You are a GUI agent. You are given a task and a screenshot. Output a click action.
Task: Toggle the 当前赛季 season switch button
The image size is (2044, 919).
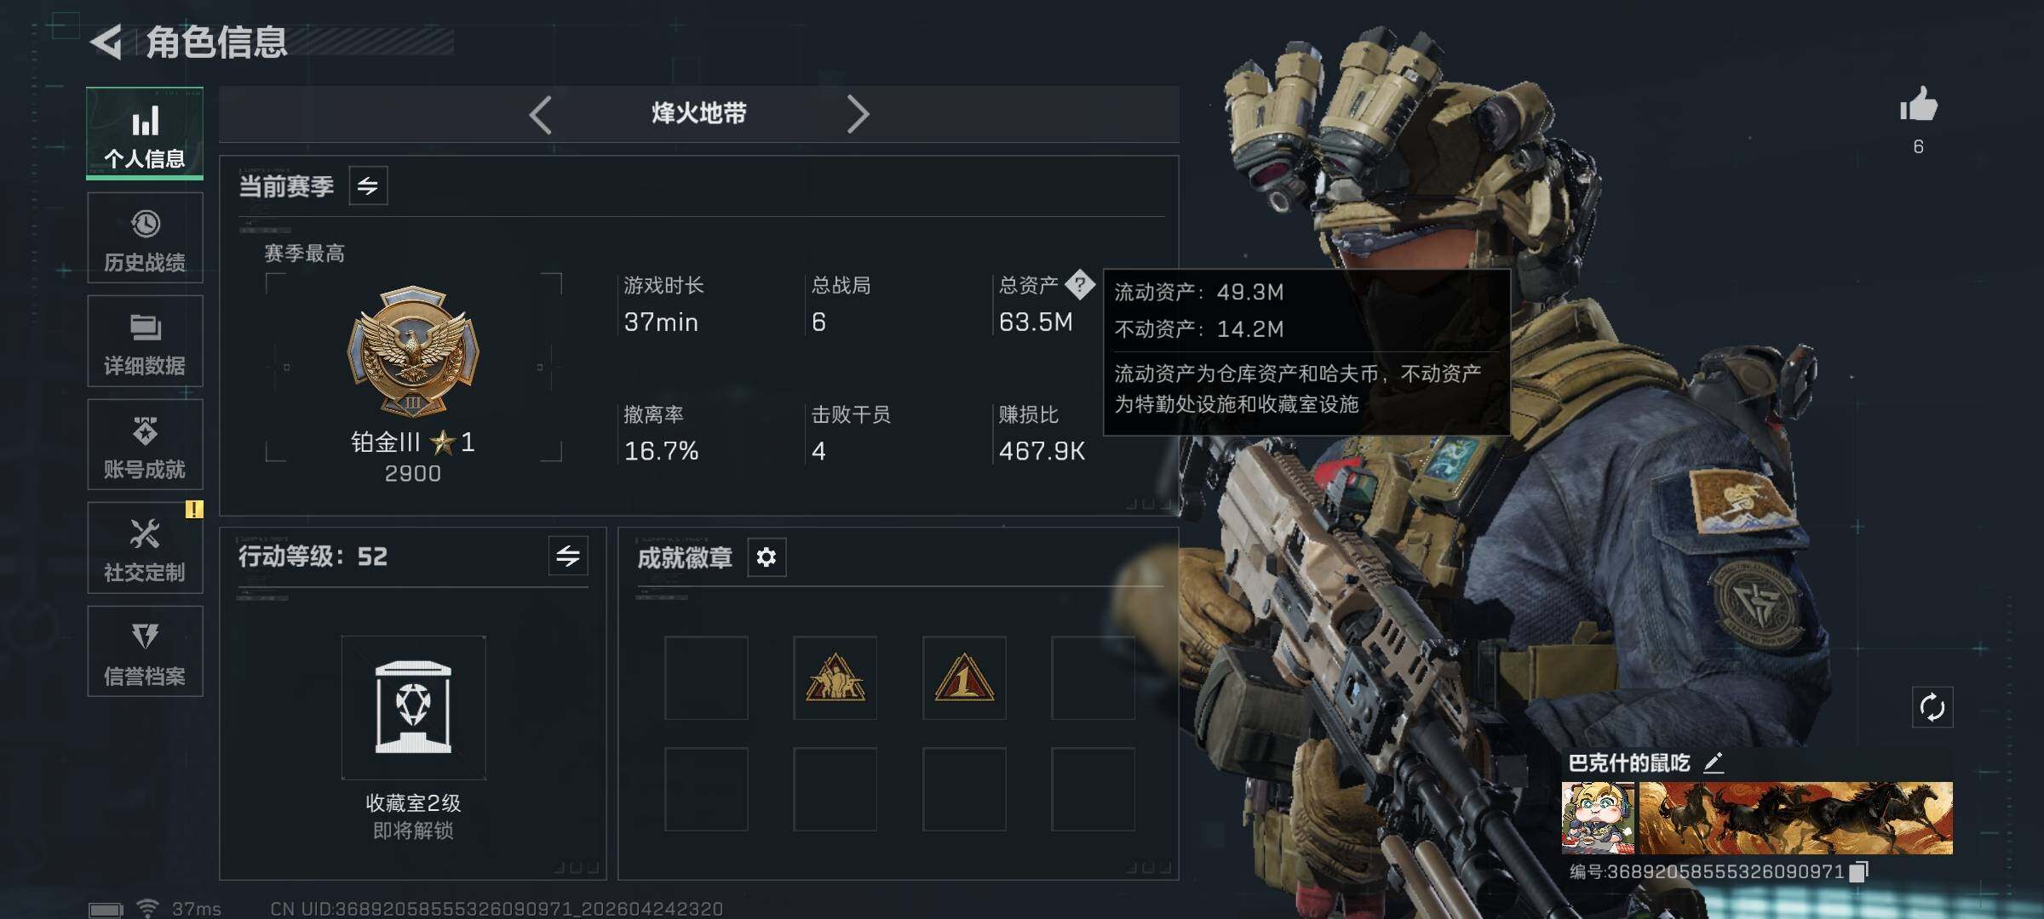coord(368,186)
